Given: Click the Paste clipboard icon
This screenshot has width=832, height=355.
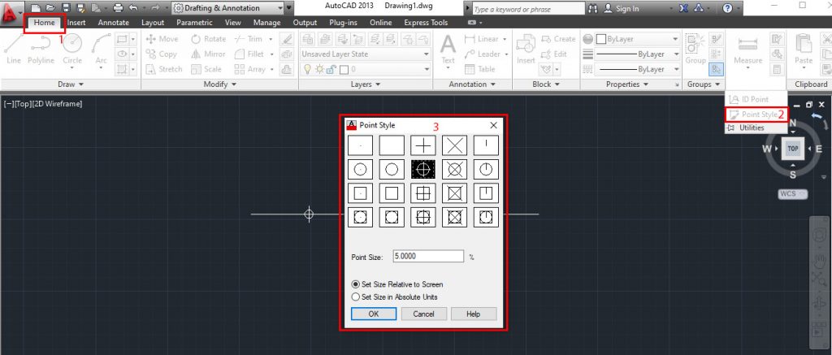Looking at the screenshot, I should [x=804, y=49].
